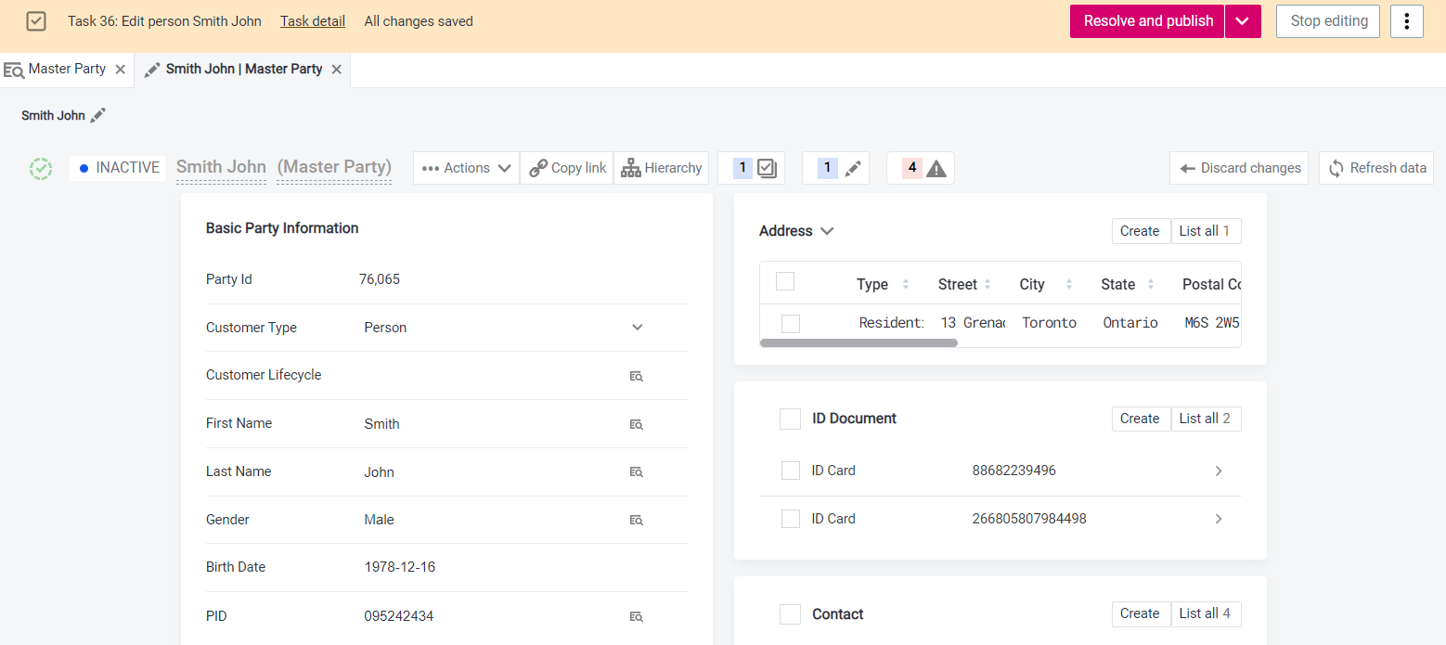This screenshot has height=645, width=1446.
Task: Click the Task detail link
Action: click(x=313, y=21)
